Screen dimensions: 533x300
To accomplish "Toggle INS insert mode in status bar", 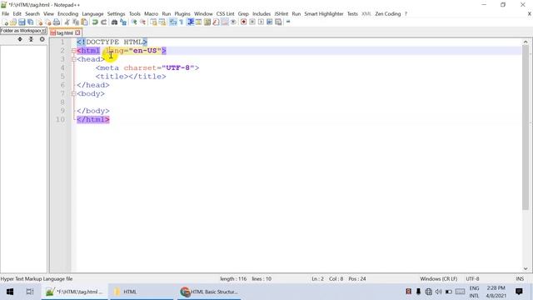I will pyautogui.click(x=520, y=279).
